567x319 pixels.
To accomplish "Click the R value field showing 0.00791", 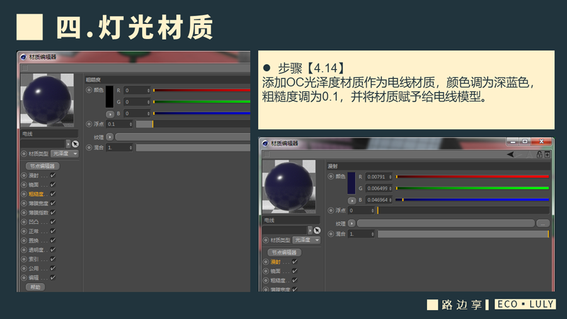I will [379, 177].
